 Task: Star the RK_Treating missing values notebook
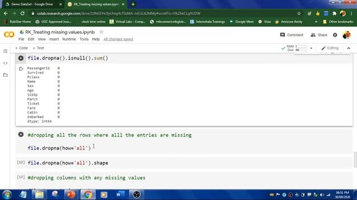tap(102, 32)
